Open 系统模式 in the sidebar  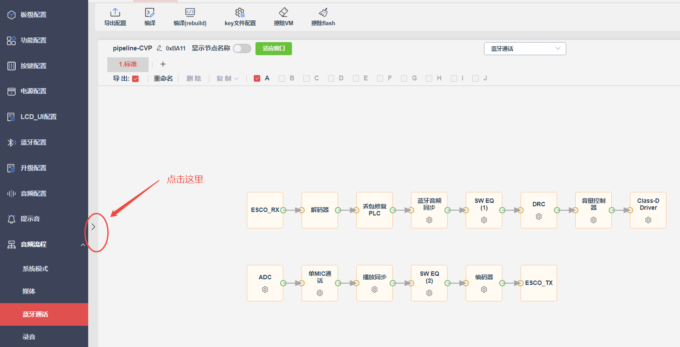(44, 269)
